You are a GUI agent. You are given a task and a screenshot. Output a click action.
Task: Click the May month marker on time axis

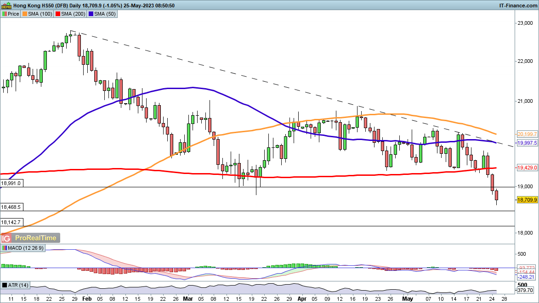tap(407, 299)
